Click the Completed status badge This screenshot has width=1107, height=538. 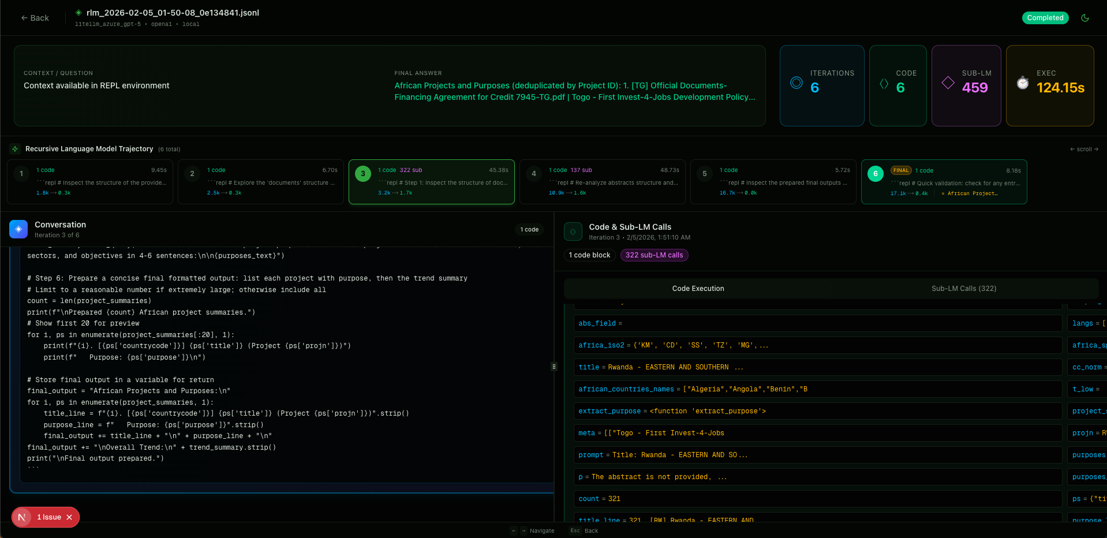click(1045, 18)
